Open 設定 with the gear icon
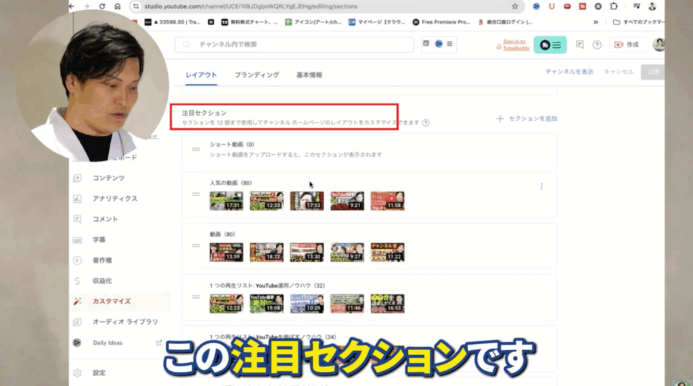Screen dimensions: 693x386 coord(99,372)
